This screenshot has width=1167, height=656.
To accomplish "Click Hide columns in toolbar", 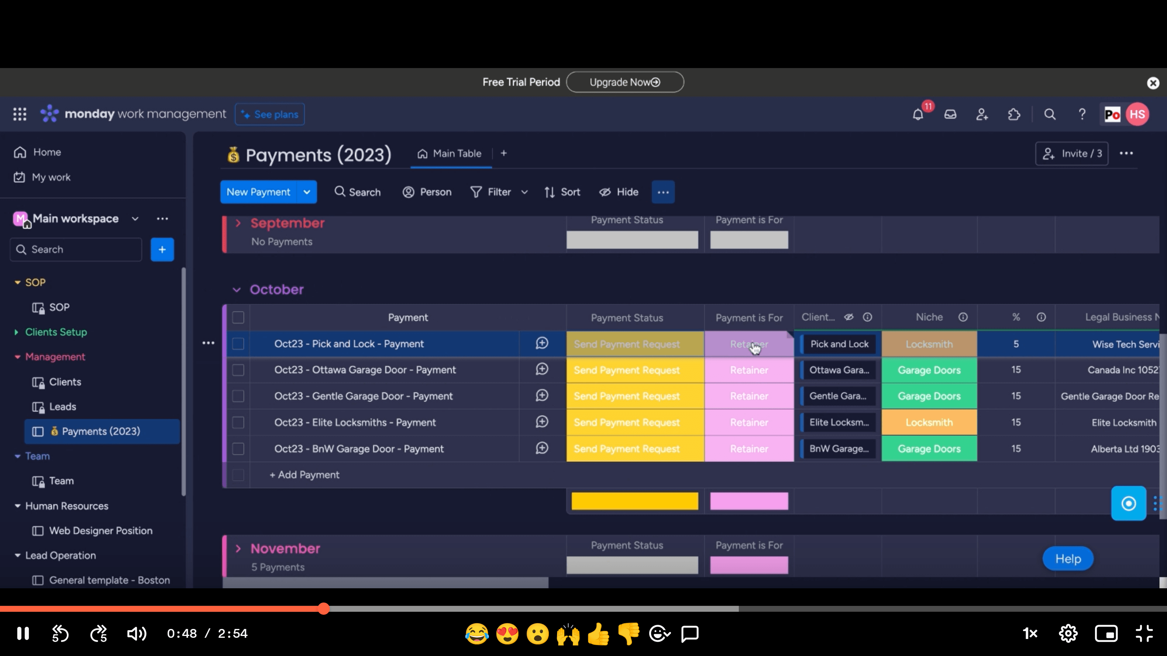I will click(618, 192).
